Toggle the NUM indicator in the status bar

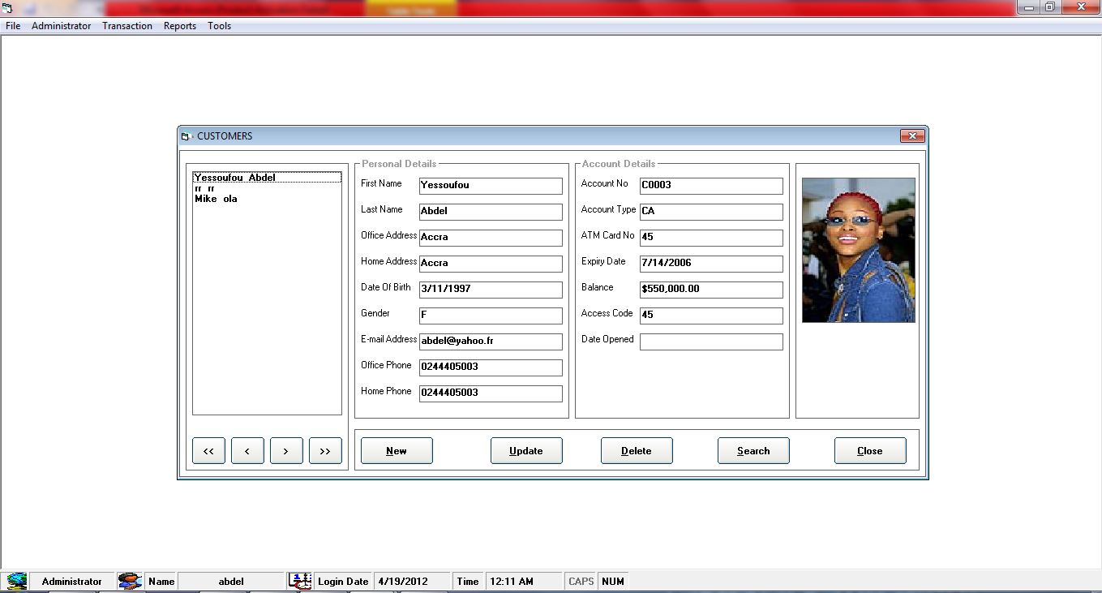coord(613,581)
